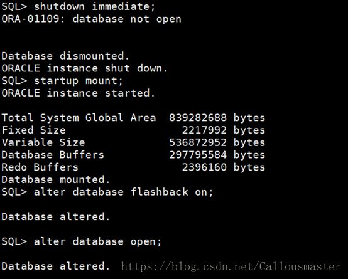Click the 'alter database open;' command
Screen dimensions: 348x279
pyautogui.click(x=97, y=241)
